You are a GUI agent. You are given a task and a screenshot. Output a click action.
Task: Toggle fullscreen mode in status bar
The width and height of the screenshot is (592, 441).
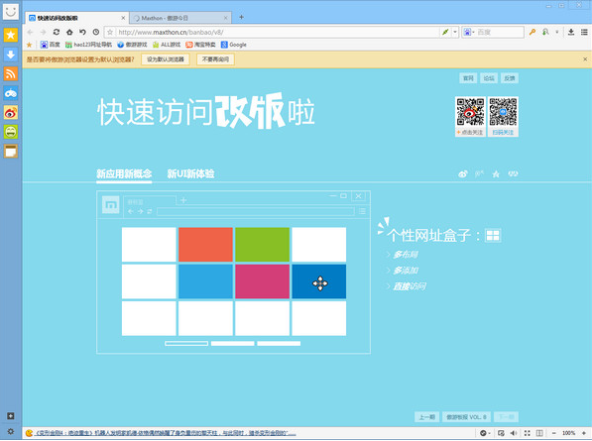click(x=528, y=433)
